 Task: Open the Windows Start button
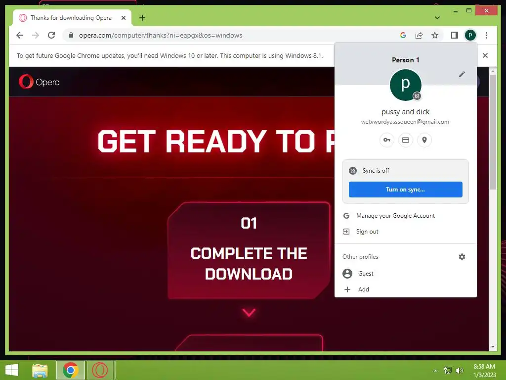click(x=12, y=370)
